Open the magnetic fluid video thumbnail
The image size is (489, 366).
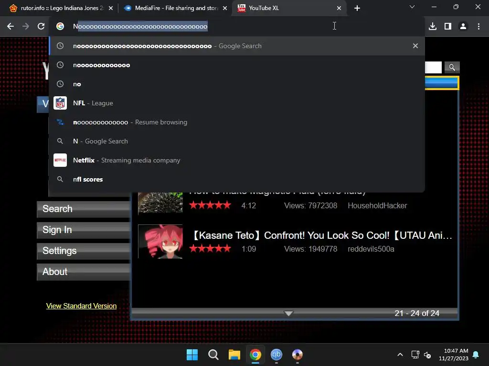click(160, 202)
